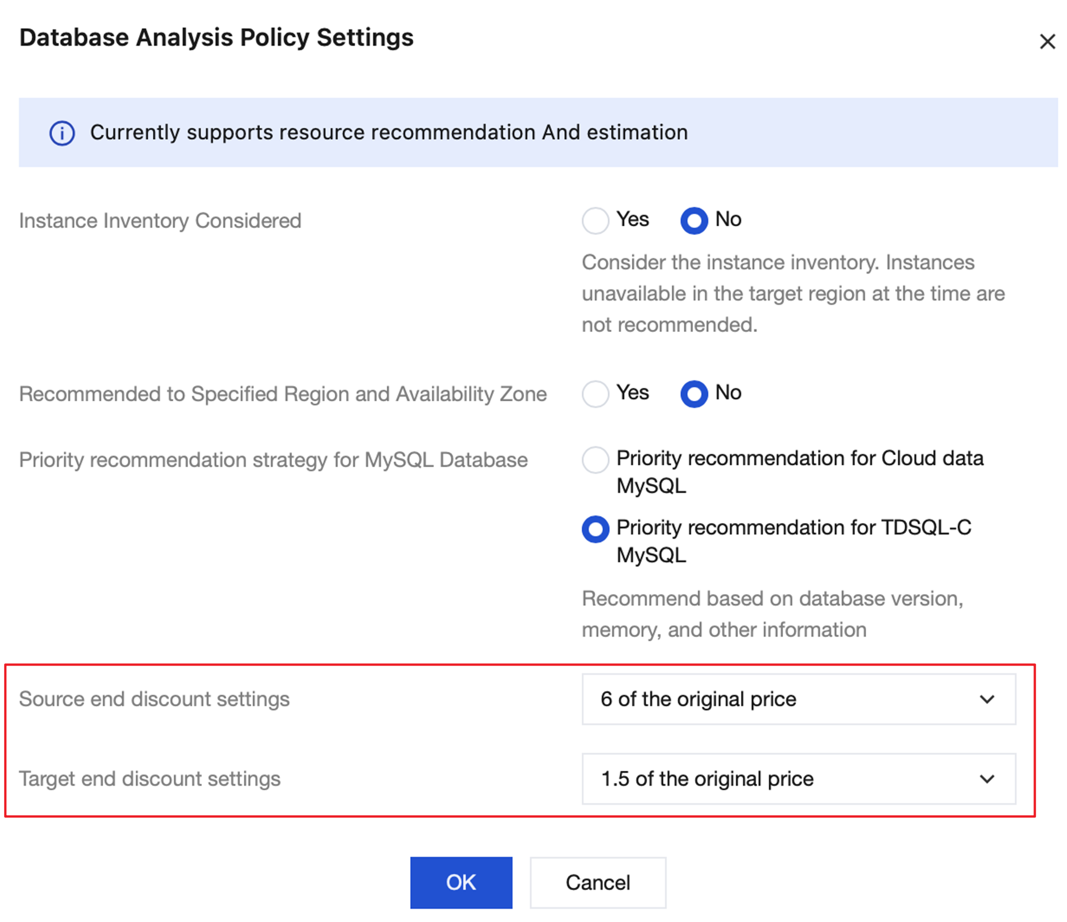Click the instance inventory description text
Screen dimensions: 1067x922
click(x=792, y=294)
